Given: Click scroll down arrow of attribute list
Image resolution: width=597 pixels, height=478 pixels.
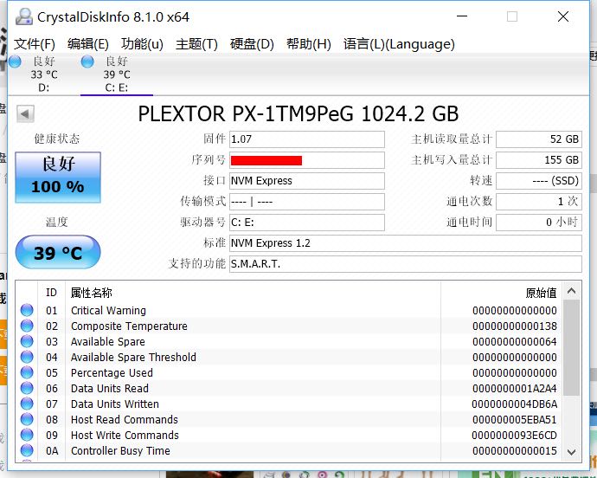Looking at the screenshot, I should [x=571, y=453].
